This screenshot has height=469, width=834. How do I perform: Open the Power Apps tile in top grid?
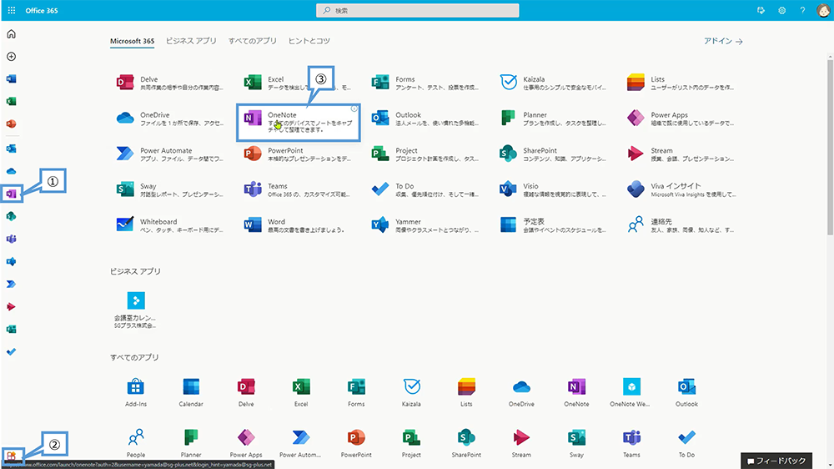pyautogui.click(x=681, y=119)
